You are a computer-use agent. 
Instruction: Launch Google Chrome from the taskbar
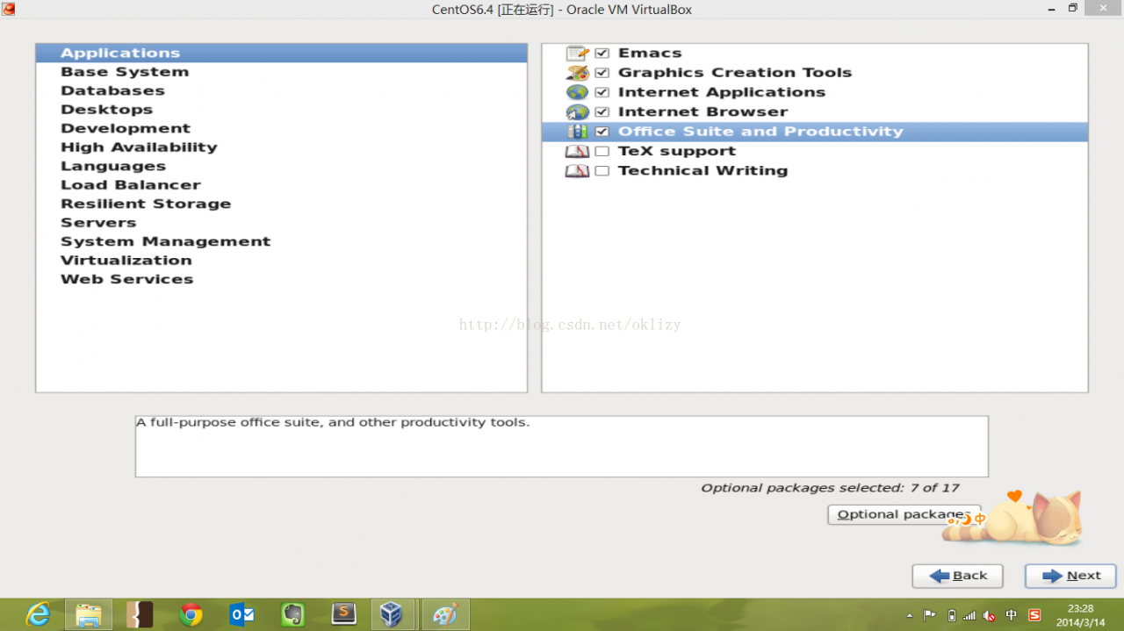[191, 614]
